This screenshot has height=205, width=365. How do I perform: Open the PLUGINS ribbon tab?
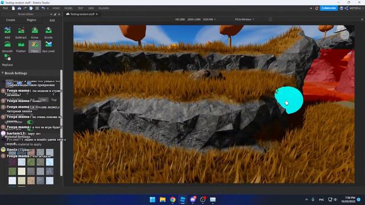(x=104, y=8)
